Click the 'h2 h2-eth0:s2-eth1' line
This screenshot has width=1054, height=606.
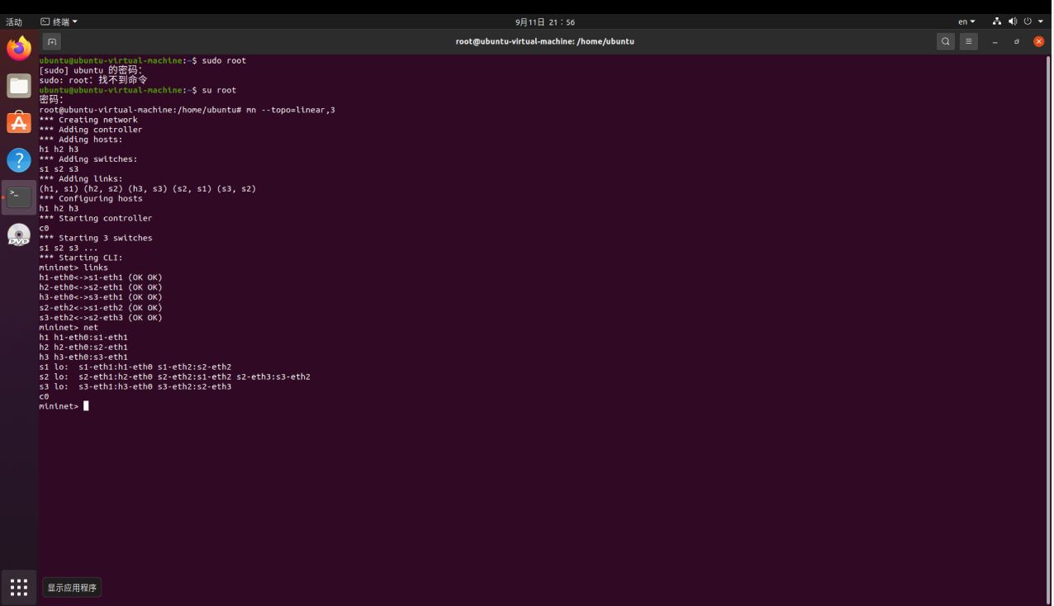83,347
